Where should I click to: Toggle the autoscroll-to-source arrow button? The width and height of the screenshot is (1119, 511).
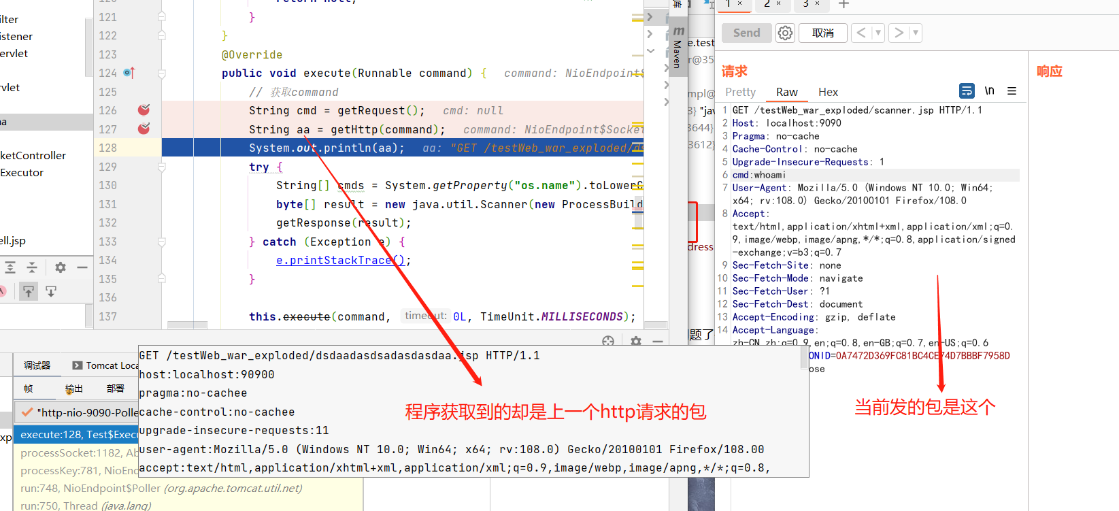pos(28,292)
